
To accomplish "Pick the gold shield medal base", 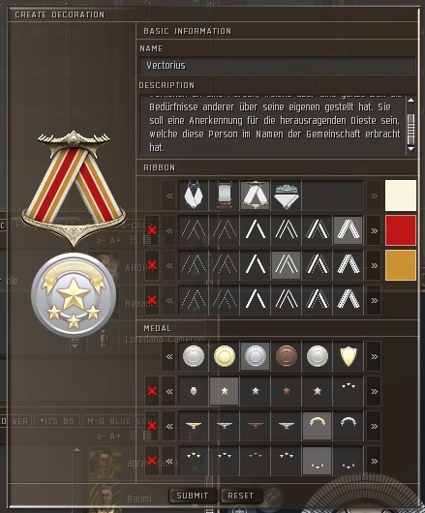I will click(x=349, y=356).
